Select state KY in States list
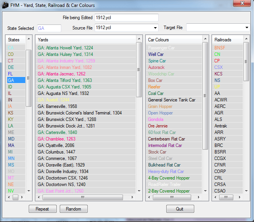 pos(16,119)
